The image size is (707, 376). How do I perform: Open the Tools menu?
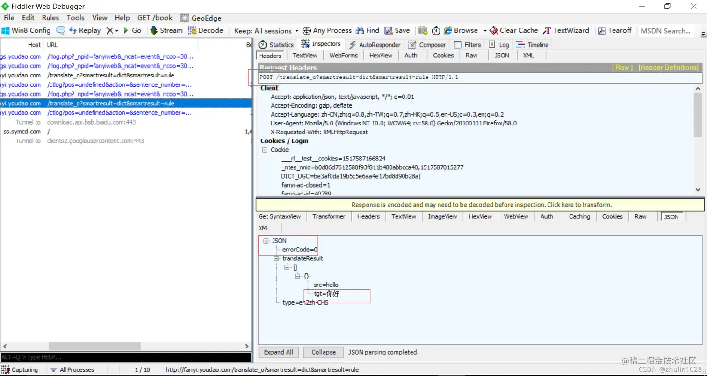tap(75, 18)
